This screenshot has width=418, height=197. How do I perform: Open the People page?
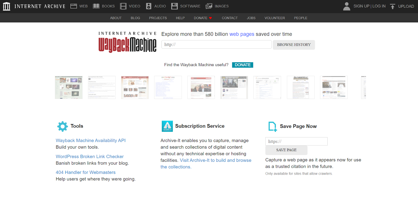coord(300,18)
